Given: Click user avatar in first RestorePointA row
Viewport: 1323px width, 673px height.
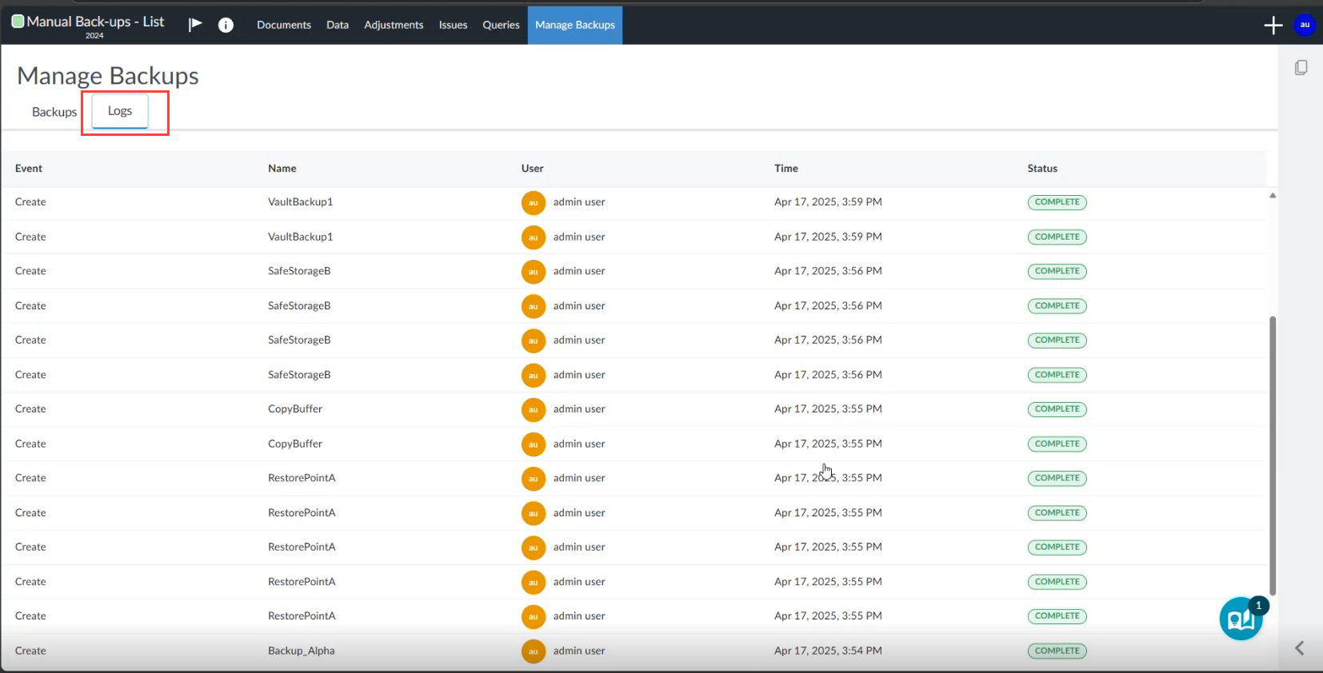Looking at the screenshot, I should click(x=534, y=479).
